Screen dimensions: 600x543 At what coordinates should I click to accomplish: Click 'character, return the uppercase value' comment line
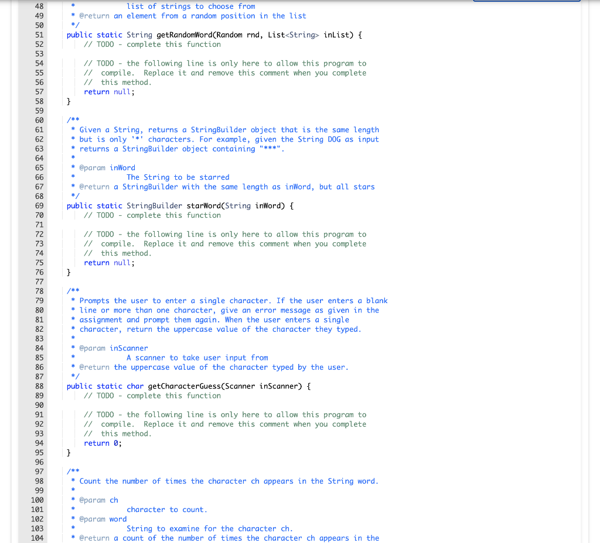click(x=220, y=329)
